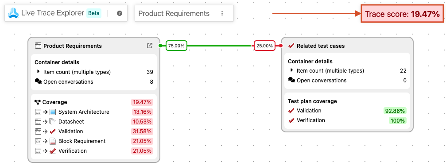446x166 pixels.
Task: Click the container icon on Datasheet row
Action: pyautogui.click(x=38, y=122)
